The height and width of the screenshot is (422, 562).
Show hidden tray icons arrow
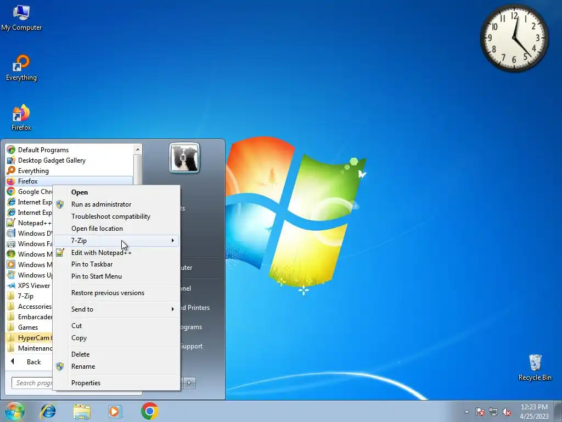tap(467, 412)
